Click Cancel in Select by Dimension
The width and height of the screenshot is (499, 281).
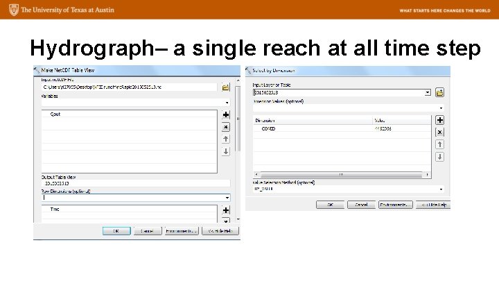pyautogui.click(x=361, y=205)
